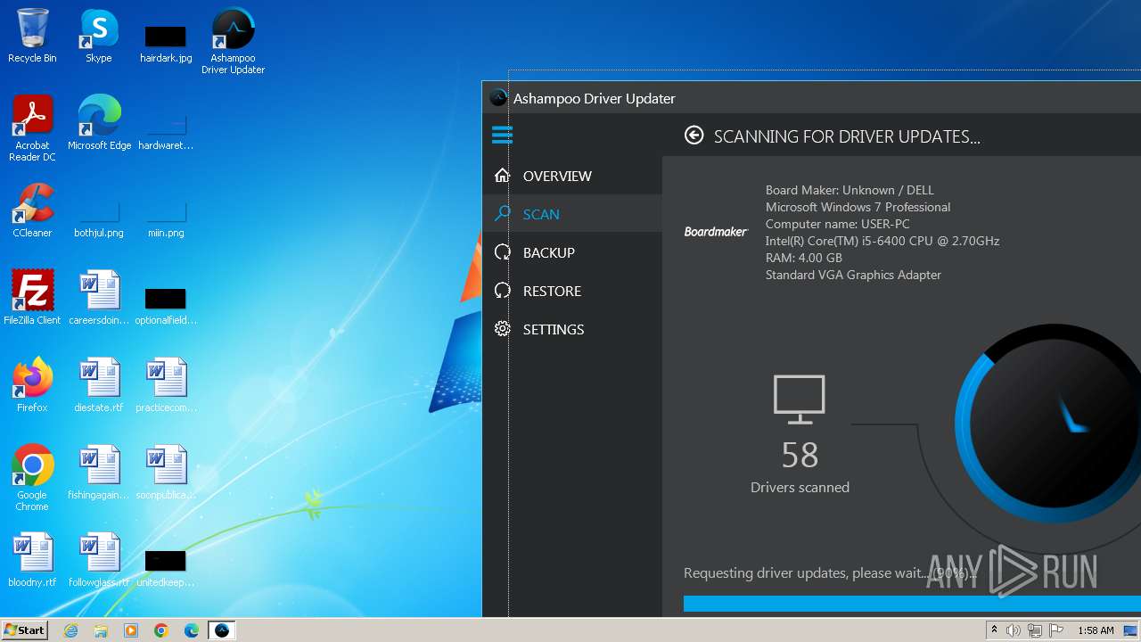
Task: Open File Explorer from the taskbar
Action: tap(101, 630)
